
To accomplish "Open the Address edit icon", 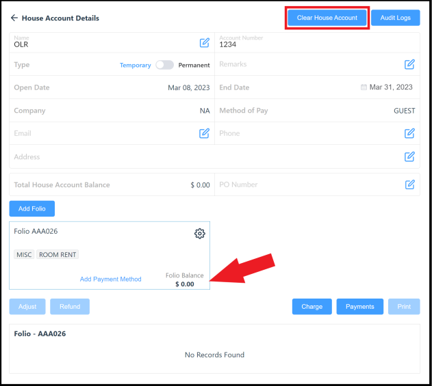I will (409, 156).
